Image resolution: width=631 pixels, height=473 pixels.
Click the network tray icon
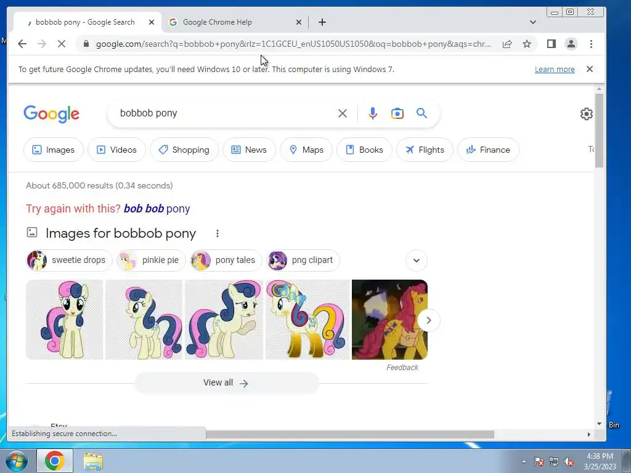click(x=554, y=461)
